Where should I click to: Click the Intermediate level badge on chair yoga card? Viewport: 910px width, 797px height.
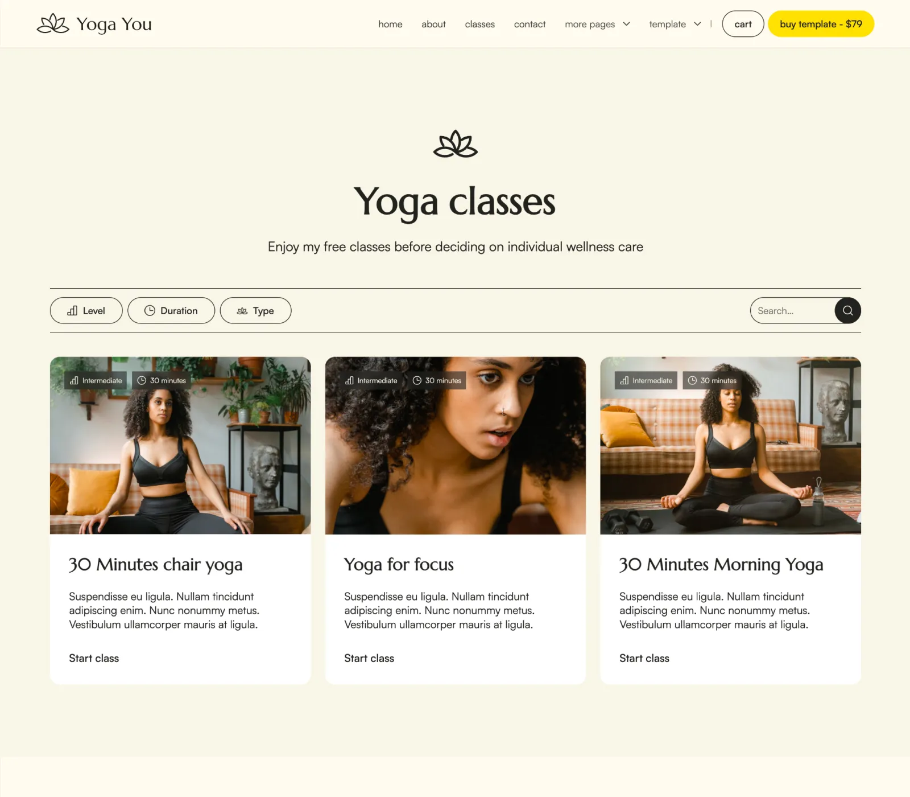coord(96,381)
